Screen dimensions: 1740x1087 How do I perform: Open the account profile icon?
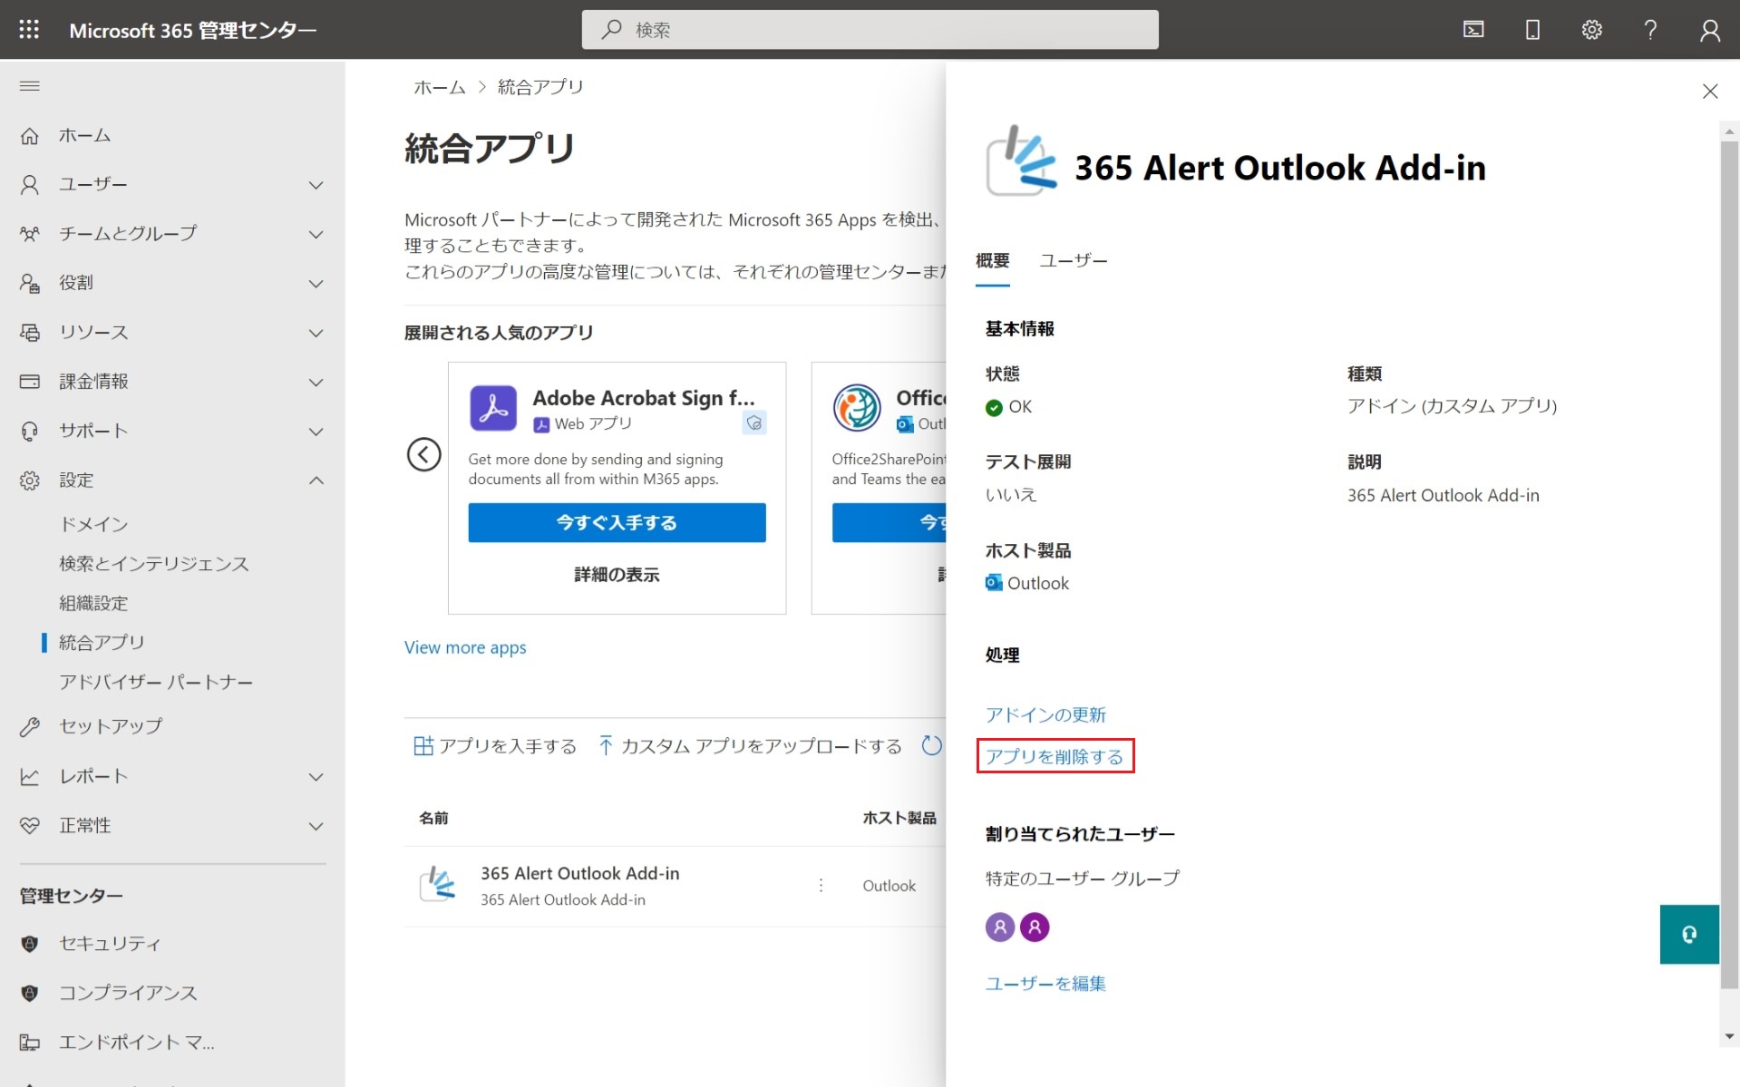click(1709, 30)
